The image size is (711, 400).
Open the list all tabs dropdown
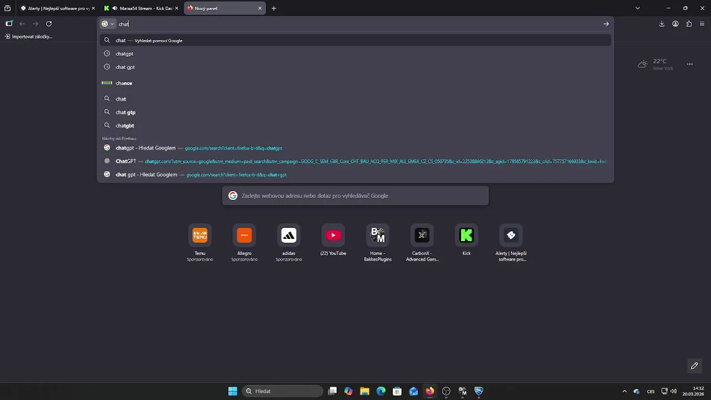click(x=638, y=8)
